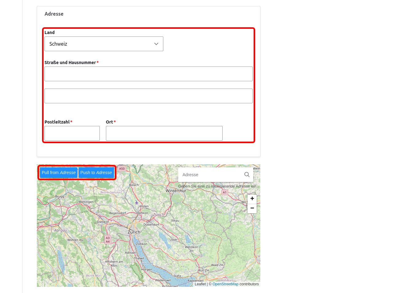Viewport: 393px width, 293px height.
Task: Click the Straße und Hausnummer input field
Action: point(149,74)
